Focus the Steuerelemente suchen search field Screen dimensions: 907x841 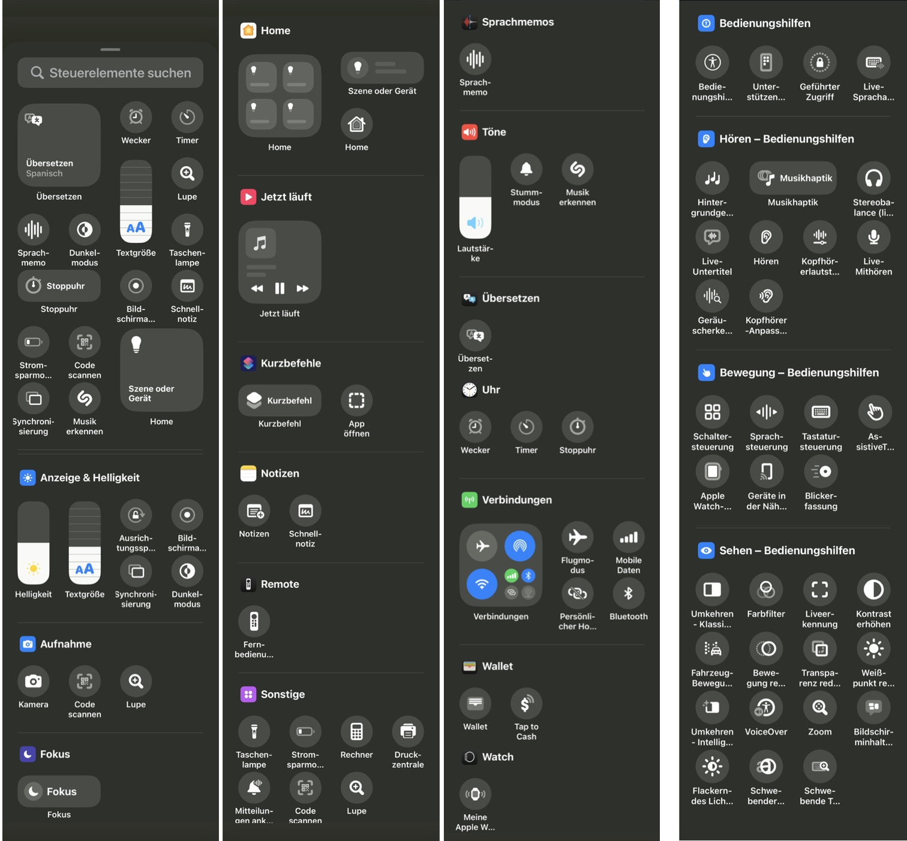click(110, 73)
